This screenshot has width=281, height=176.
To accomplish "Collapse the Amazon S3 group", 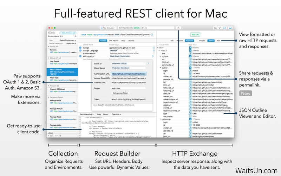I will 48,86.
